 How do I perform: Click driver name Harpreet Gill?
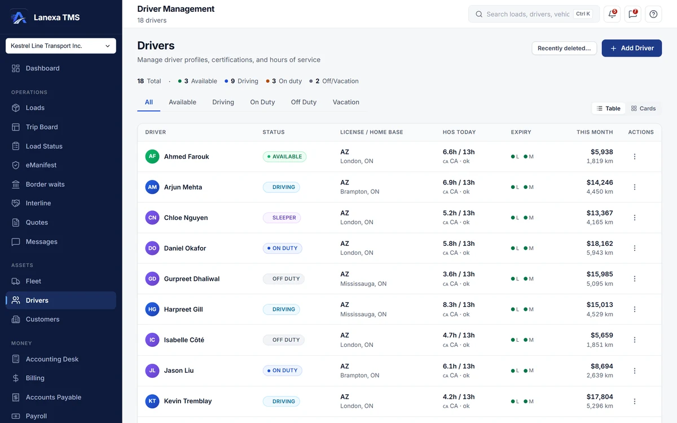point(183,309)
